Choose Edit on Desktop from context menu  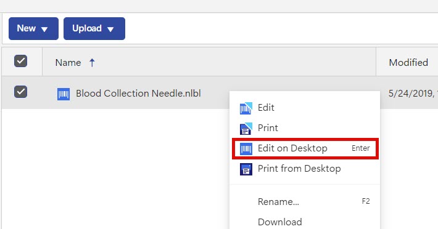(x=305, y=148)
